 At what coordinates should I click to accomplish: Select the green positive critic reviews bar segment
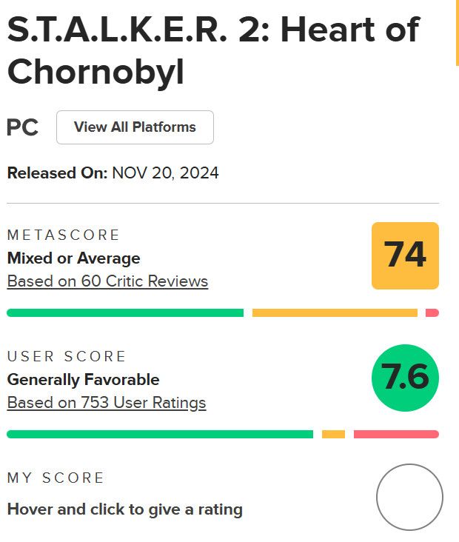click(125, 312)
